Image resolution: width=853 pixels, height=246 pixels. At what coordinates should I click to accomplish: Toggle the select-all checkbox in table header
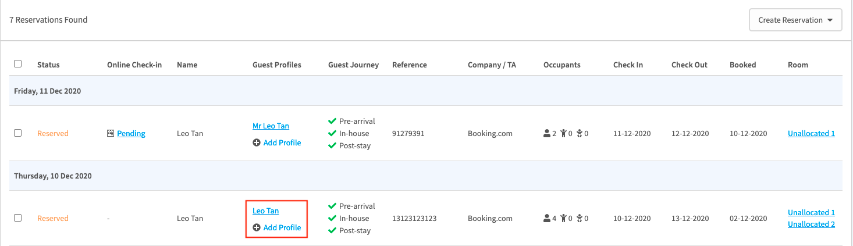click(x=17, y=64)
